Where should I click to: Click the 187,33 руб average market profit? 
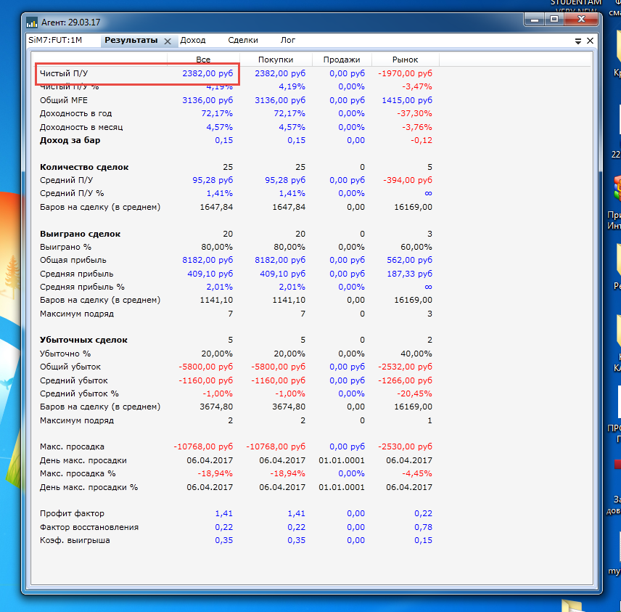coord(409,274)
